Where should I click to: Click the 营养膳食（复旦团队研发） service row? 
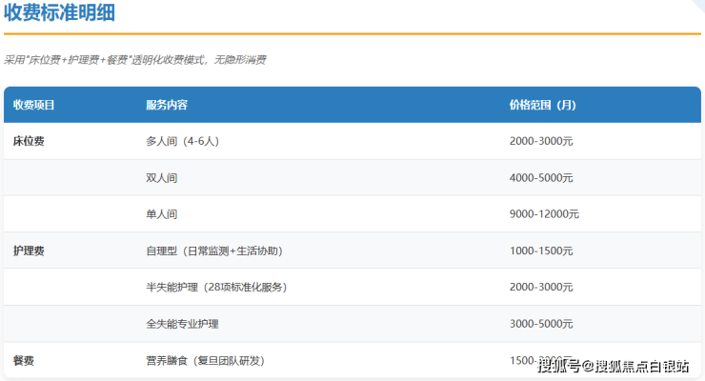pos(205,361)
